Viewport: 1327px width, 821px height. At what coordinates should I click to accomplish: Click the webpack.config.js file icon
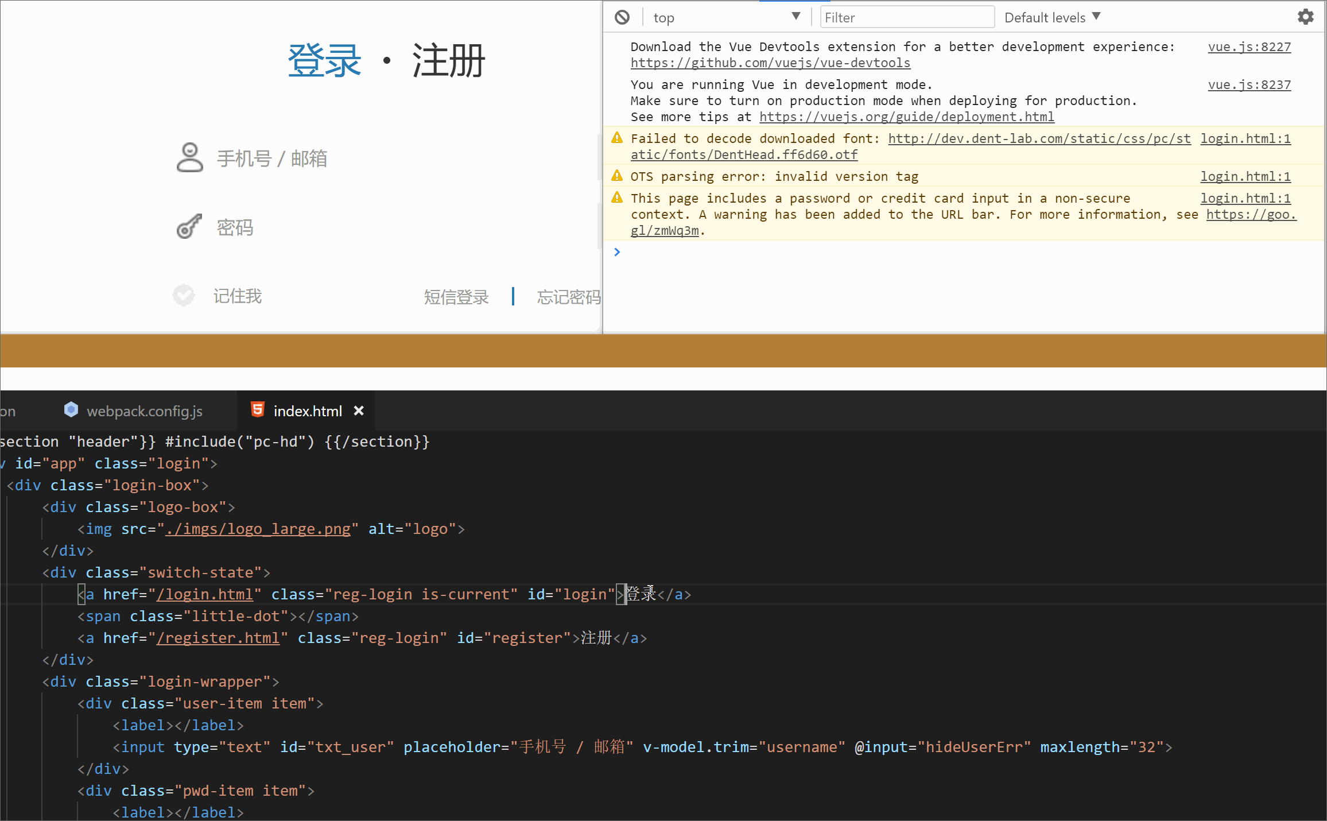click(x=71, y=410)
